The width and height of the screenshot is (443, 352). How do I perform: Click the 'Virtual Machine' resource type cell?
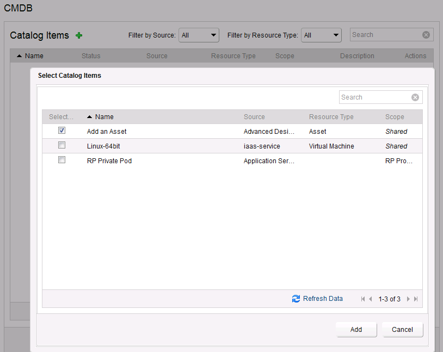coord(331,146)
